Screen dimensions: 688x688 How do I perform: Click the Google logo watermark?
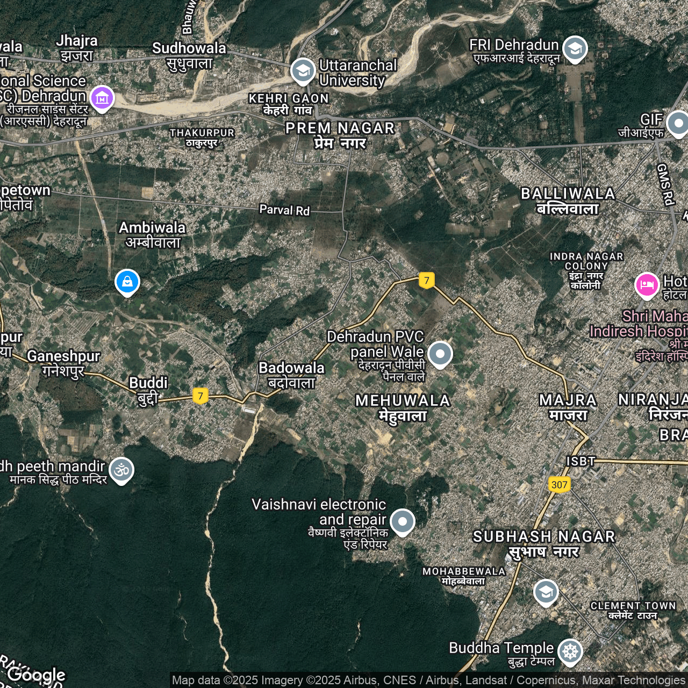click(x=37, y=674)
